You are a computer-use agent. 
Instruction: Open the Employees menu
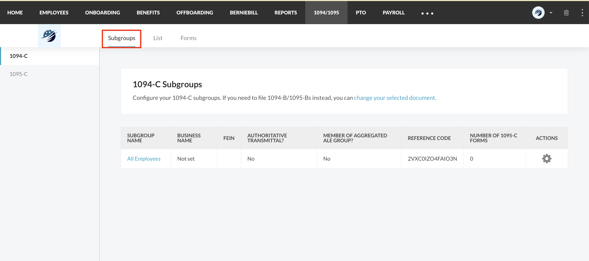(x=54, y=13)
